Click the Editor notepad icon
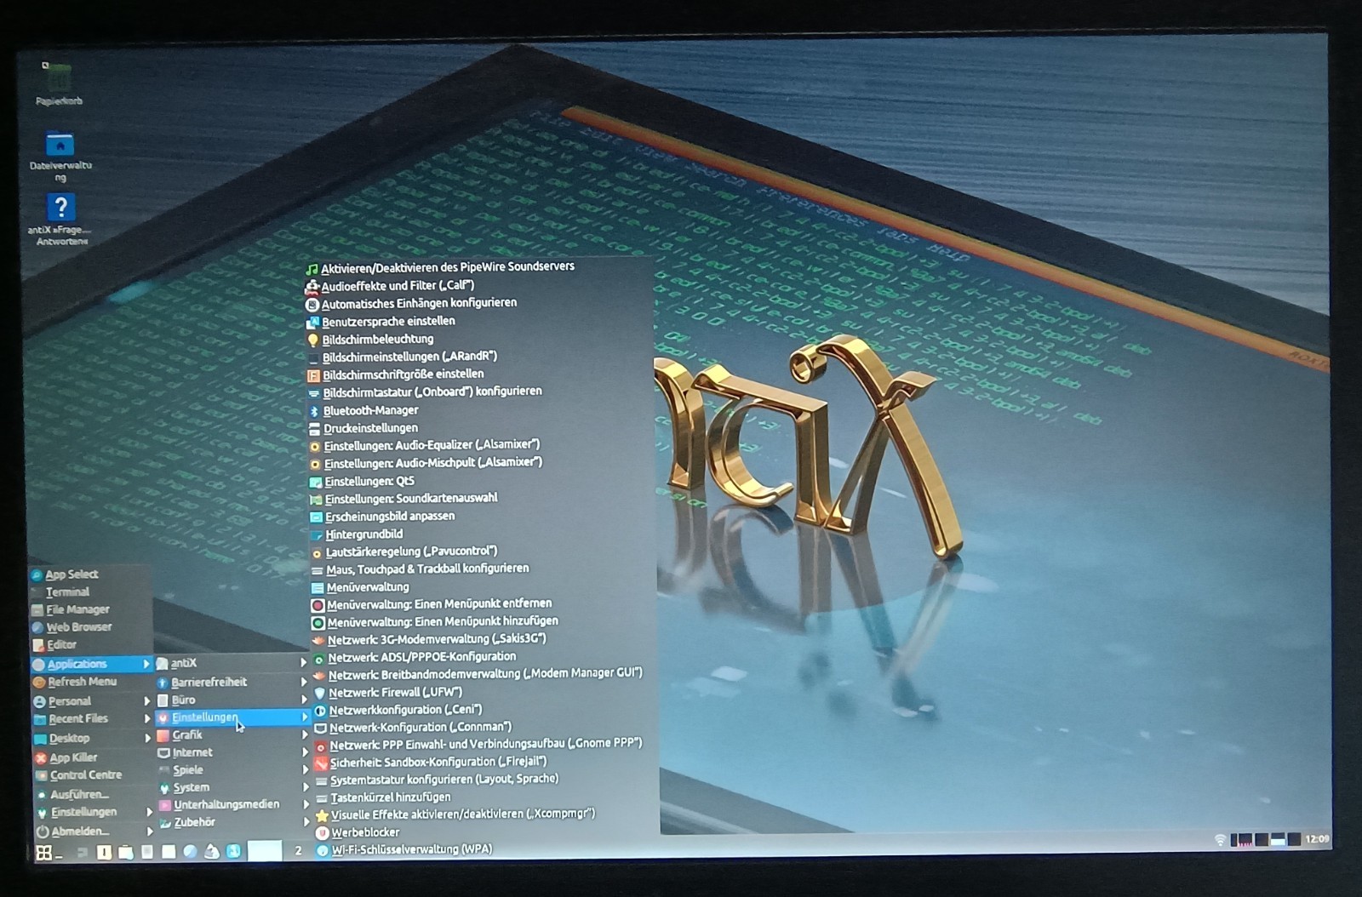Screen dimensions: 1362x897 (x=37, y=645)
